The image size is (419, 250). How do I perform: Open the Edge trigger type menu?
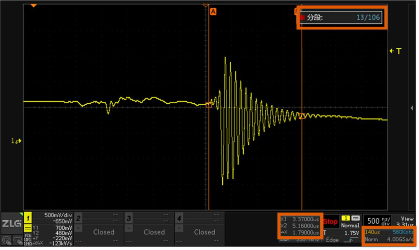tap(332, 240)
